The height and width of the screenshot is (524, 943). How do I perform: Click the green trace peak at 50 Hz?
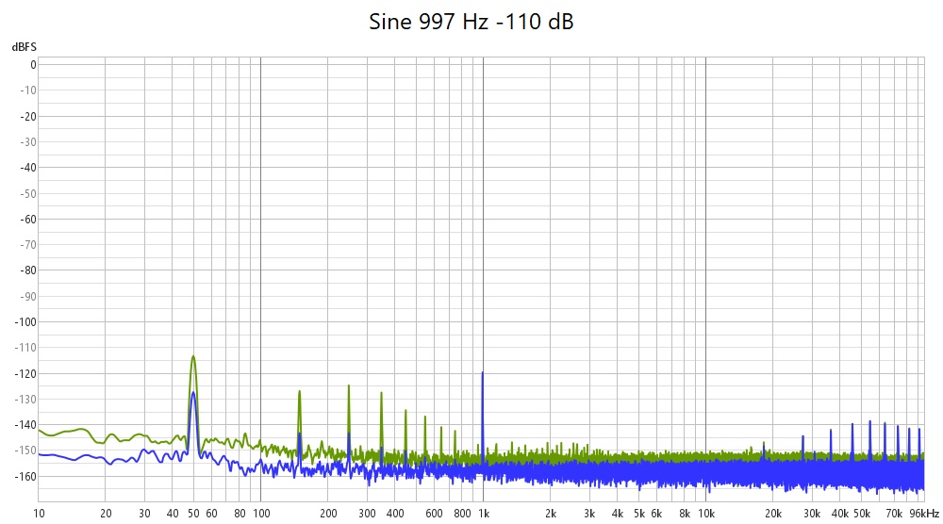[x=193, y=356]
